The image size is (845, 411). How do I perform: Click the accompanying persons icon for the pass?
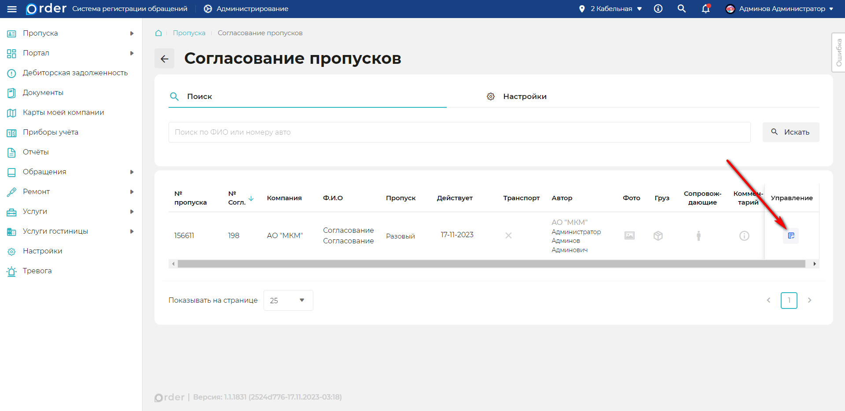click(x=698, y=235)
